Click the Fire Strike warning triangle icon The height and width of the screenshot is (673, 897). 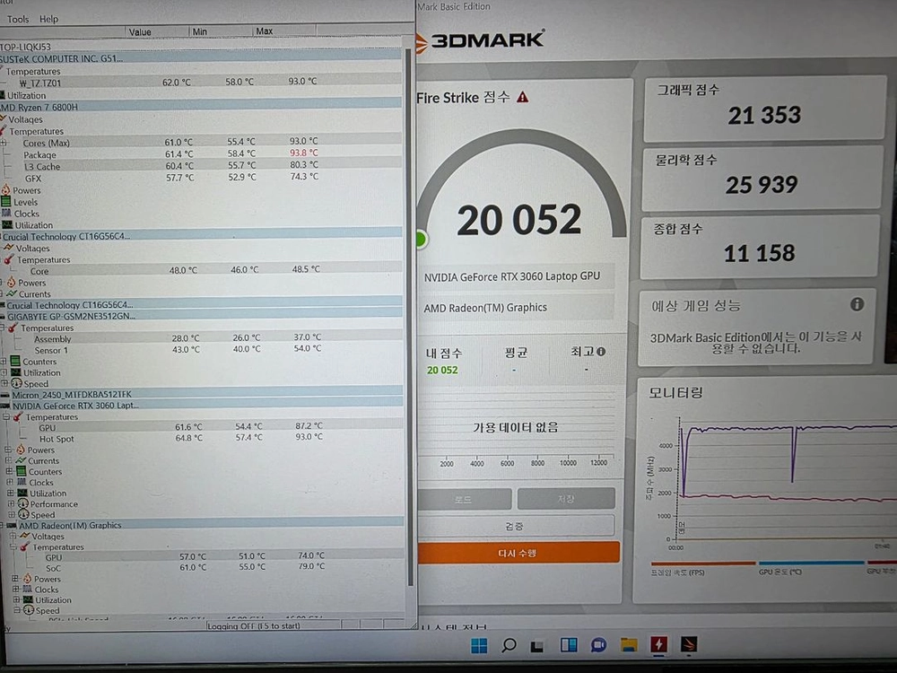point(522,97)
